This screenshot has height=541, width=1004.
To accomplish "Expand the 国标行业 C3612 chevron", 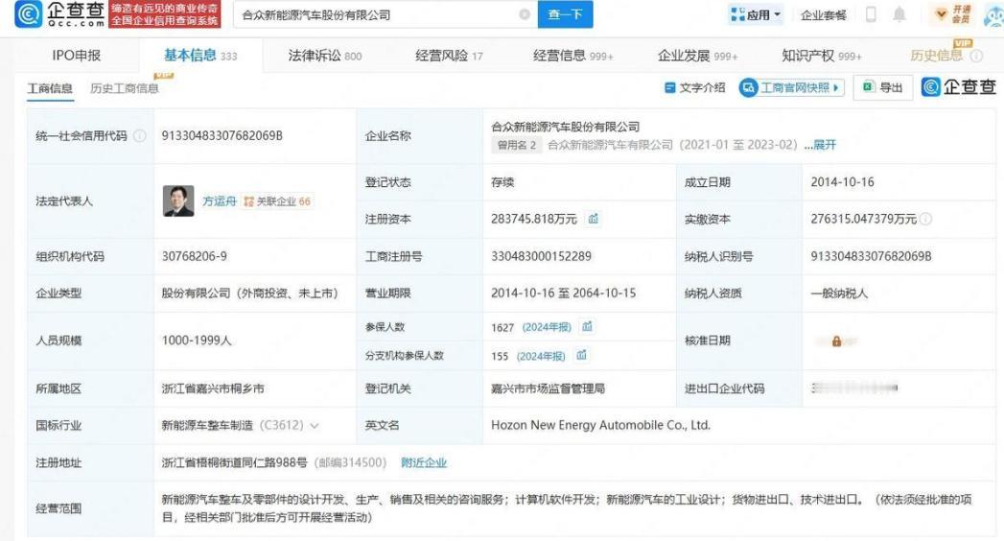I will [315, 426].
